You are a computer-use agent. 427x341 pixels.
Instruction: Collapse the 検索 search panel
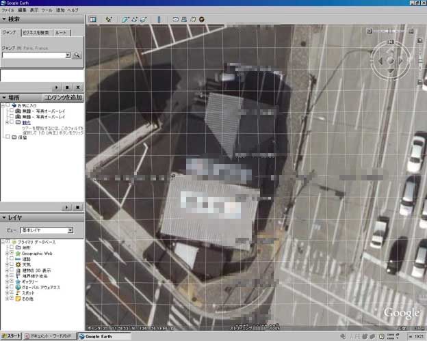4,19
